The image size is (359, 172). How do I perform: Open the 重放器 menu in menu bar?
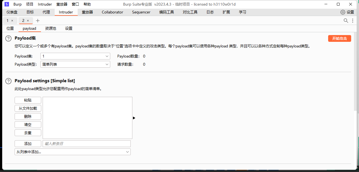(x=62, y=4)
